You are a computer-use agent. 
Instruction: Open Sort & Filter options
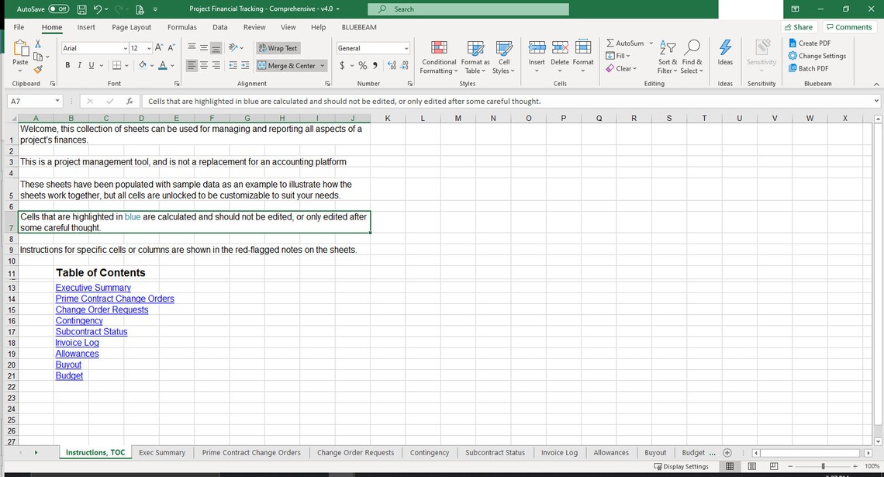pyautogui.click(x=667, y=57)
